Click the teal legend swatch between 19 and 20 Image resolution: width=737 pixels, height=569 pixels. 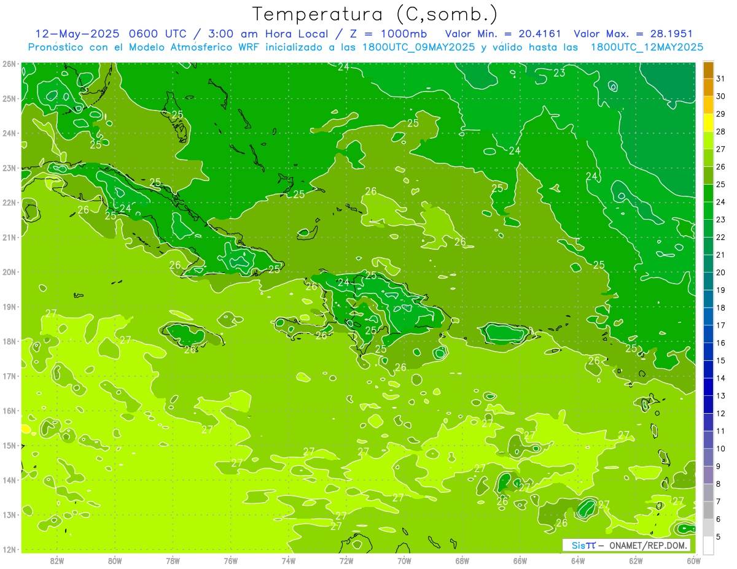click(708, 281)
